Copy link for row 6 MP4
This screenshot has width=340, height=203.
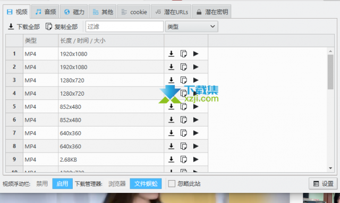(x=183, y=120)
